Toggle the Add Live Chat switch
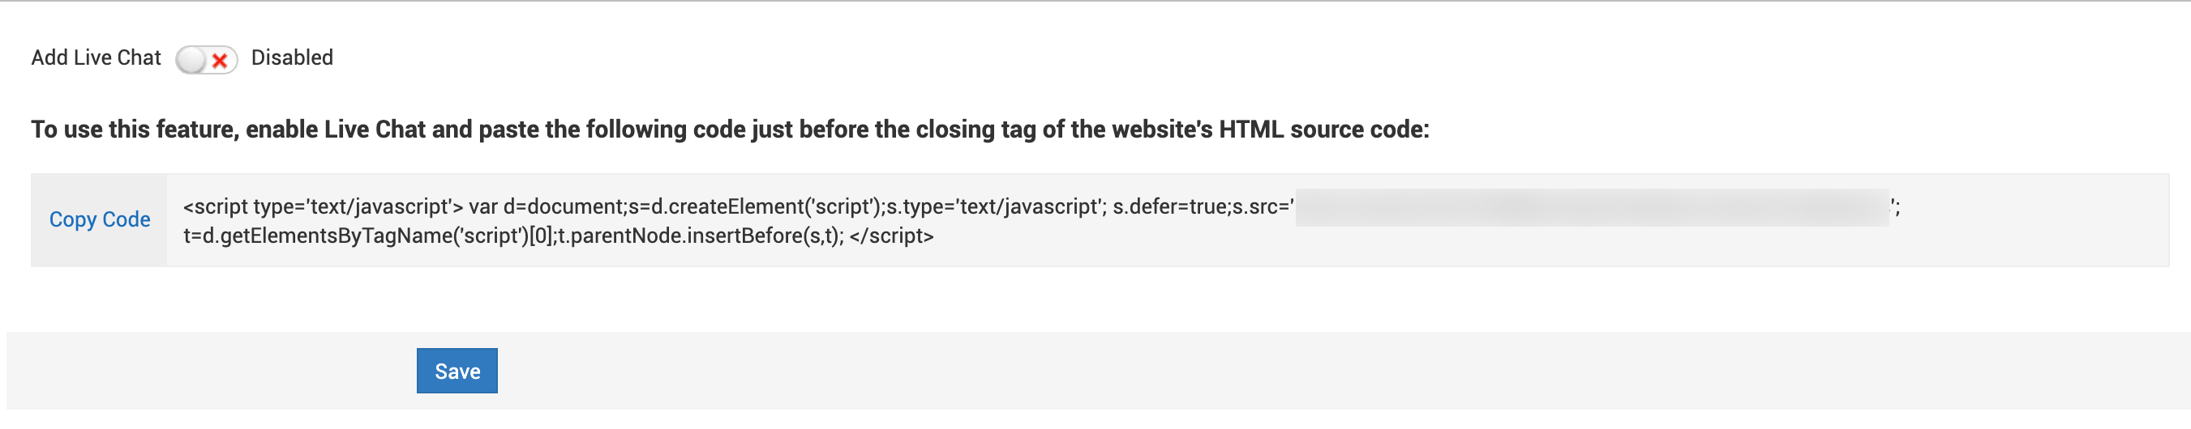2191x429 pixels. (x=206, y=59)
